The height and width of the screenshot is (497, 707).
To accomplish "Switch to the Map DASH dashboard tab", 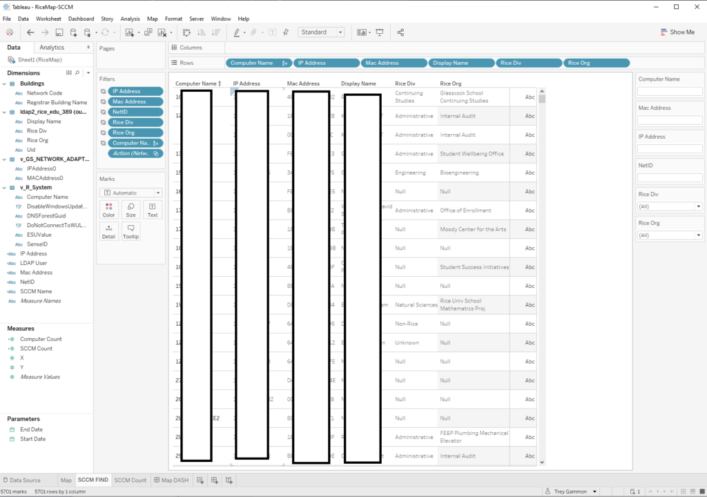I will 171,480.
